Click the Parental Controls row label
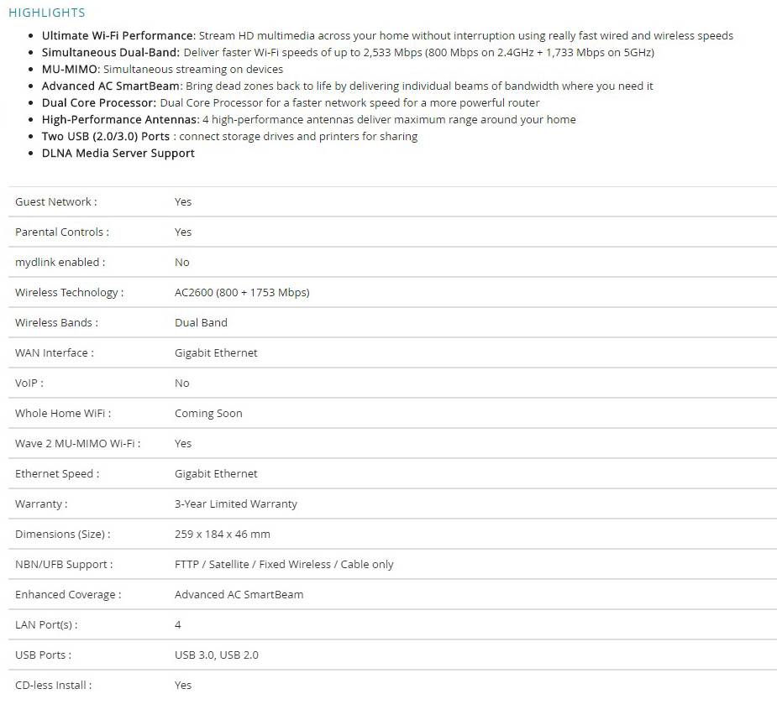This screenshot has width=777, height=720. click(x=61, y=232)
